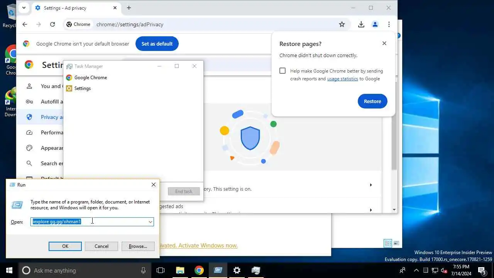Switch to Run dialog taskbar icon
This screenshot has width=494, height=278.
coord(218,270)
